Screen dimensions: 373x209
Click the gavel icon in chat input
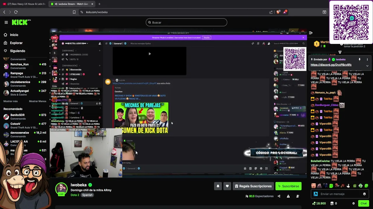(x=316, y=194)
